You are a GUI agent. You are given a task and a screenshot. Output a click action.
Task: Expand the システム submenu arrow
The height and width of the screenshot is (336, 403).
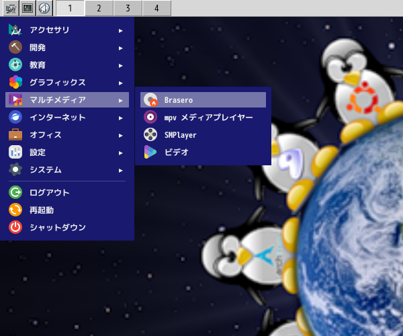[x=120, y=171]
